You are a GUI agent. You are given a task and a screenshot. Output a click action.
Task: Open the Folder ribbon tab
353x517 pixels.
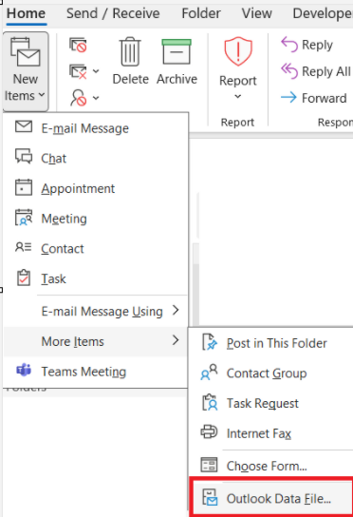pos(201,13)
